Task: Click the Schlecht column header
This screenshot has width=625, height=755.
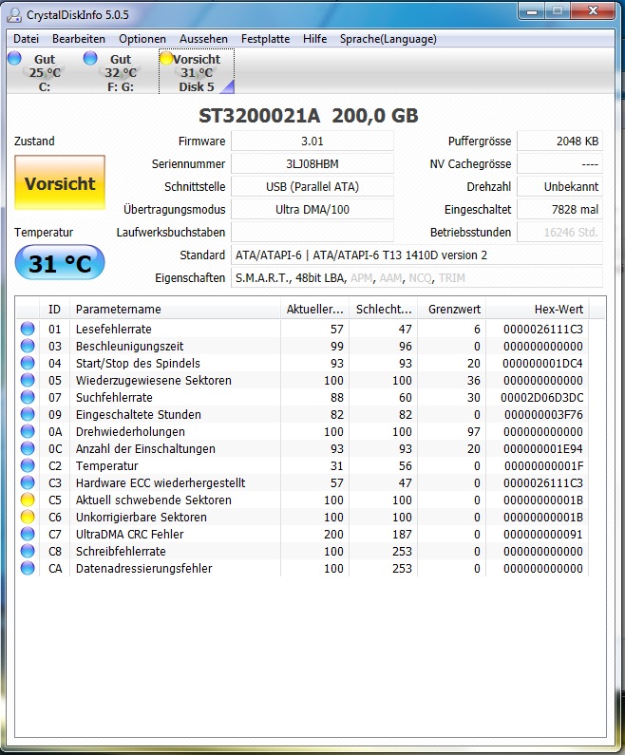Action: (384, 310)
